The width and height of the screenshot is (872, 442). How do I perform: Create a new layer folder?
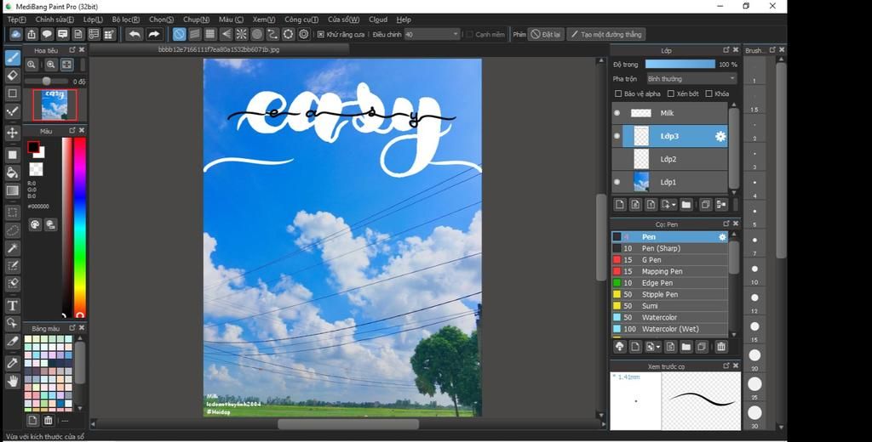coord(686,205)
